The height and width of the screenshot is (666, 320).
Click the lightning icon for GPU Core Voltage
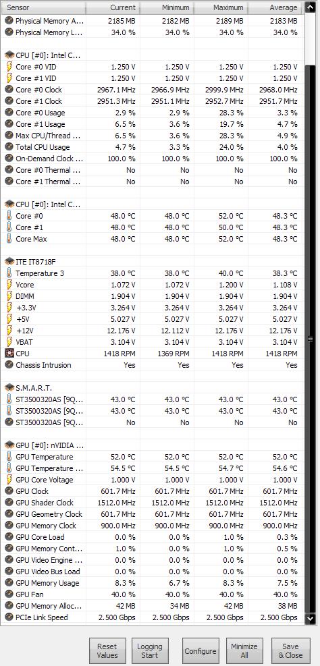point(9,480)
